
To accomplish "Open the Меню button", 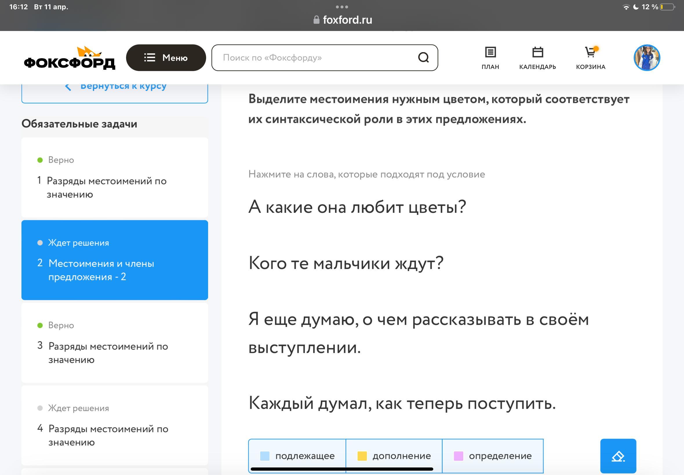I will 166,58.
